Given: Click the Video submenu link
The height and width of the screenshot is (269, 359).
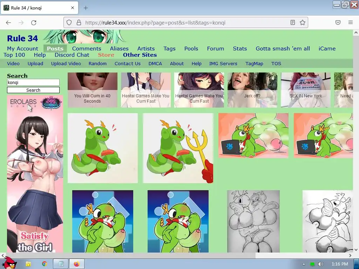Looking at the screenshot, I should click(13, 64).
